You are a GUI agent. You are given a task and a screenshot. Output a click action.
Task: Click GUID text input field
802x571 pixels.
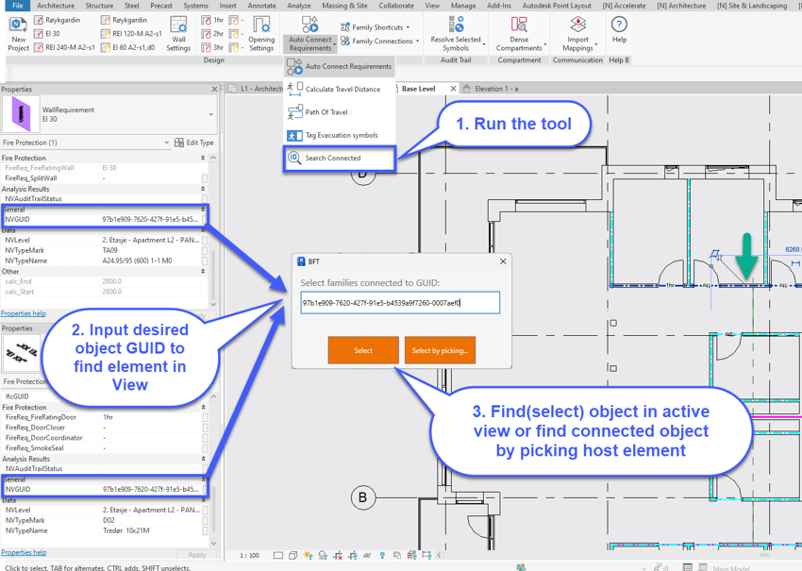tap(400, 303)
